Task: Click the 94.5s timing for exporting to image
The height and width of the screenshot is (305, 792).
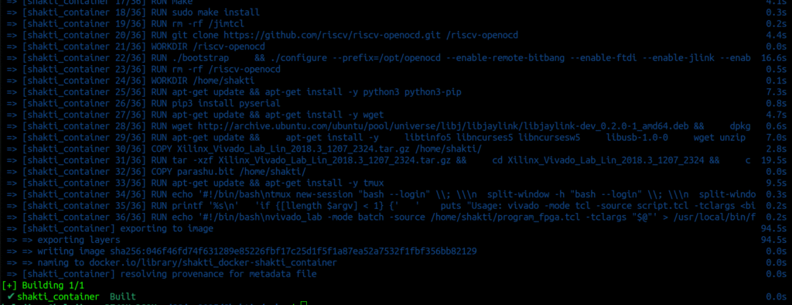Action: click(x=773, y=228)
